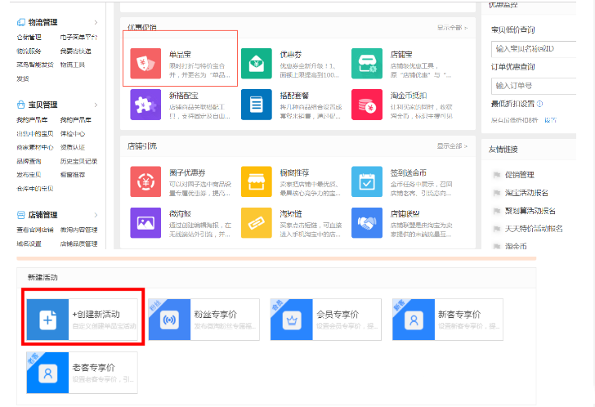Open 菜鸟智能发货 in sidebar
Viewport: 595px width, 407px height.
point(35,65)
